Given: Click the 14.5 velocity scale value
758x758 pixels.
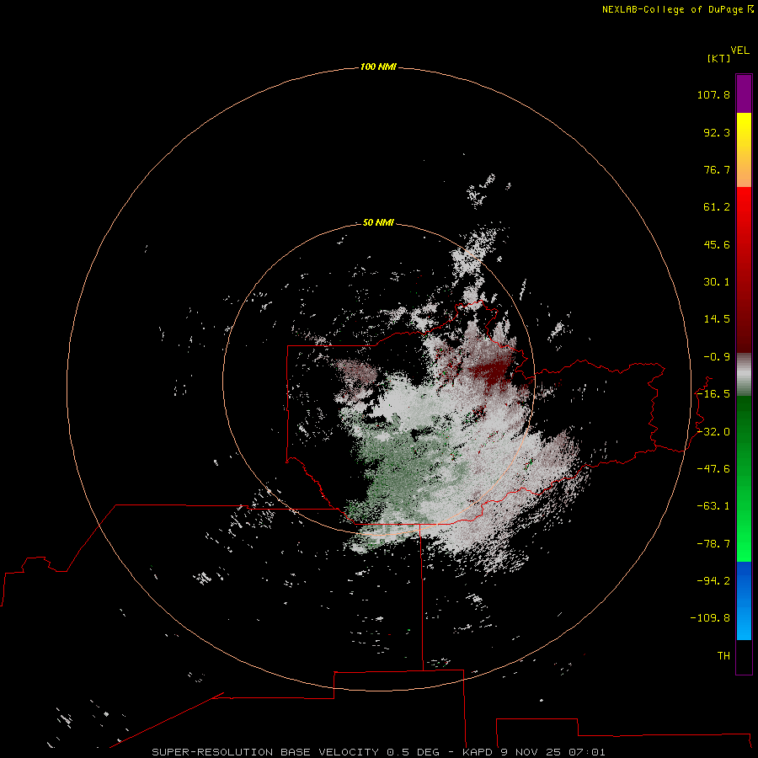Looking at the screenshot, I should pyautogui.click(x=717, y=319).
